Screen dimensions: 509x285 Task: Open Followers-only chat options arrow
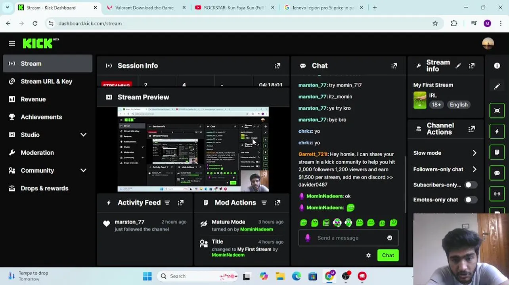[x=475, y=169]
